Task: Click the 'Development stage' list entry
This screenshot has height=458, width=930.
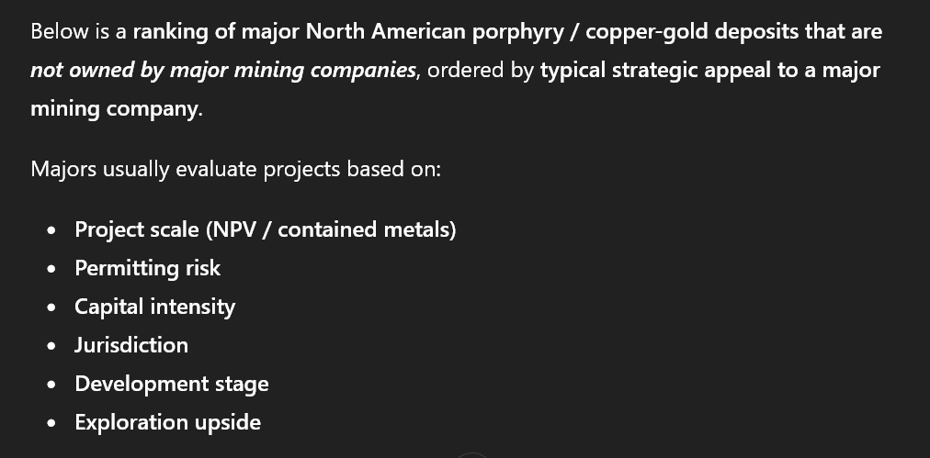Action: point(172,384)
